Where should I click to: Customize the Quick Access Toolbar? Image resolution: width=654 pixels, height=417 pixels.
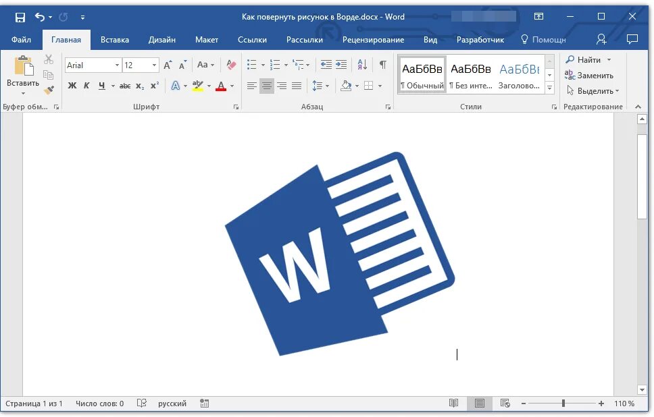(82, 18)
